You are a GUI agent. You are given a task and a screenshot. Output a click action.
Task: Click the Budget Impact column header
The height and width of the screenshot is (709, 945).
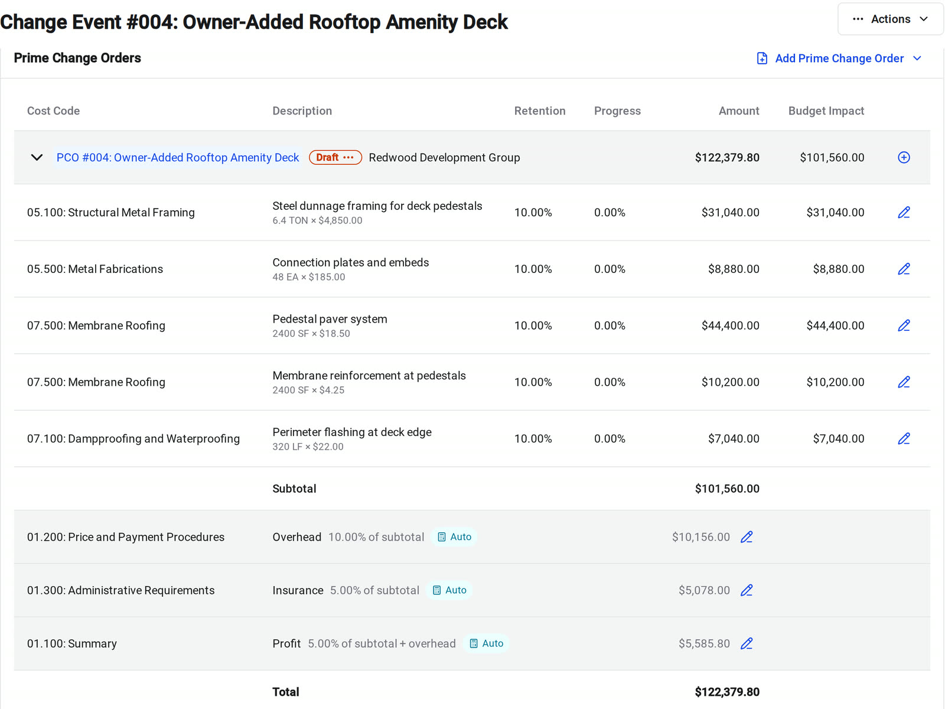coord(826,111)
